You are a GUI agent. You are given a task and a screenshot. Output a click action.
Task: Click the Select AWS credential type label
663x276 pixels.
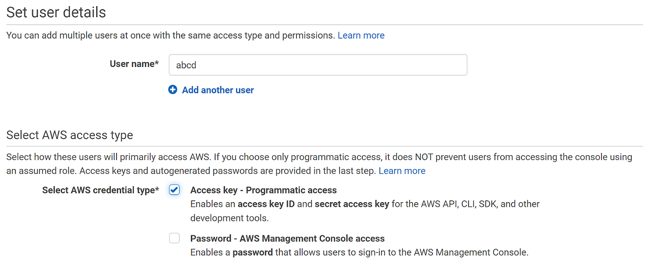coord(101,190)
